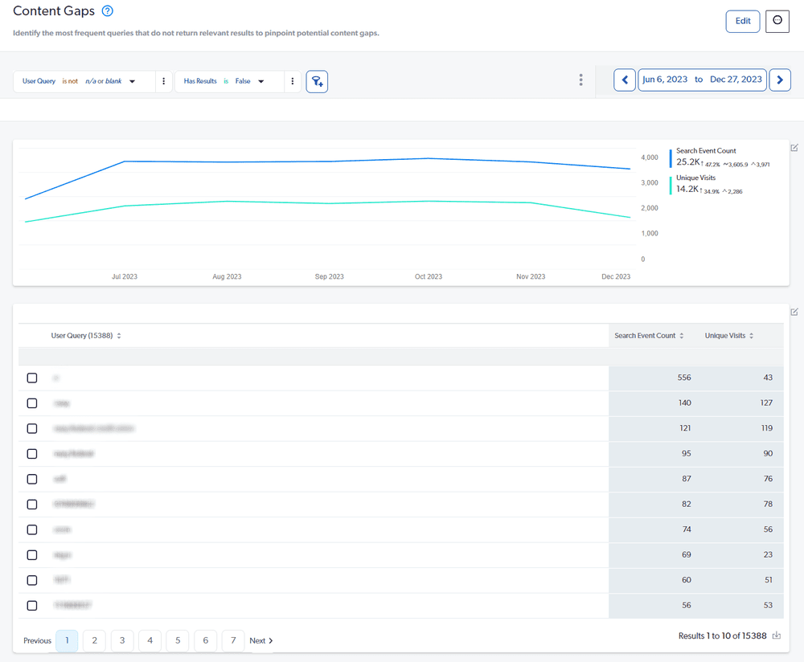
Task: Expand the User Query filter dropdown
Action: coord(133,81)
